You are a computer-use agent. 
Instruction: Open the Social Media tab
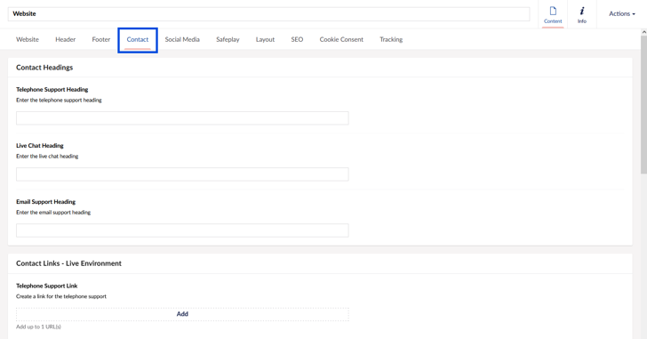(182, 40)
